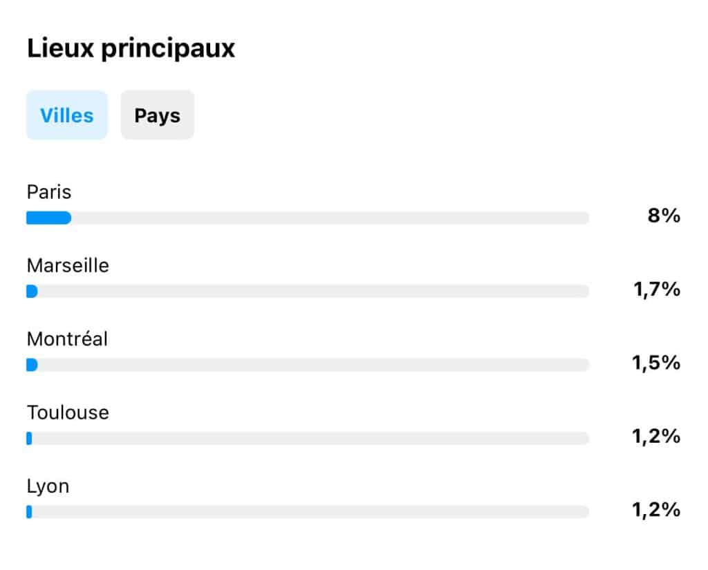The height and width of the screenshot is (570, 708).
Task: Click the 1,2% value for Toulouse
Action: [656, 437]
